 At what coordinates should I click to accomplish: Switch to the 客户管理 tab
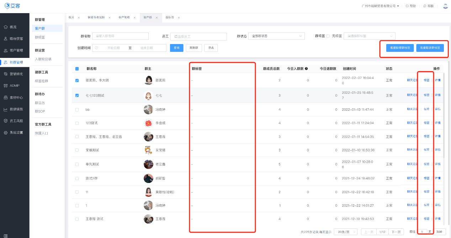124,18
